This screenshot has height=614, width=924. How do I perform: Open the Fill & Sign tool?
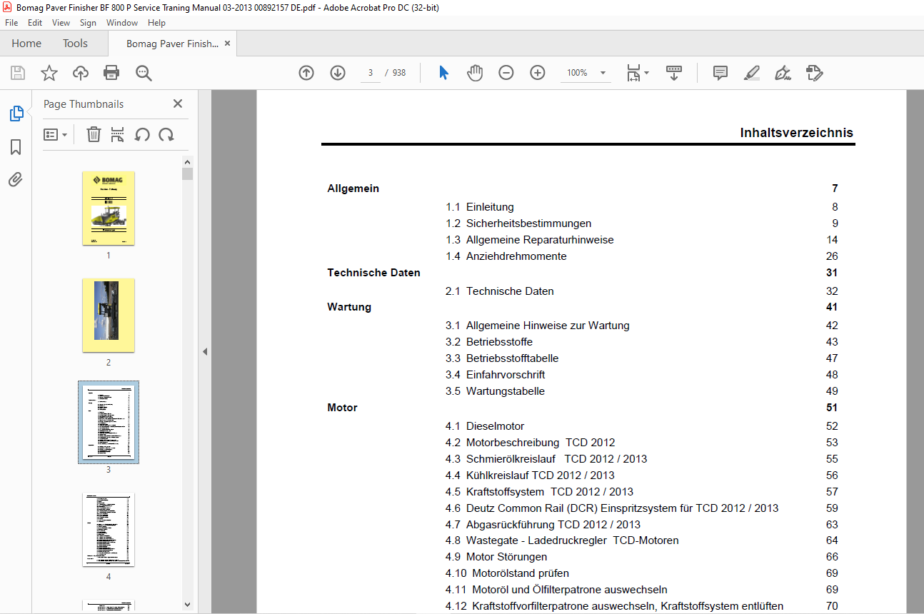tap(783, 73)
